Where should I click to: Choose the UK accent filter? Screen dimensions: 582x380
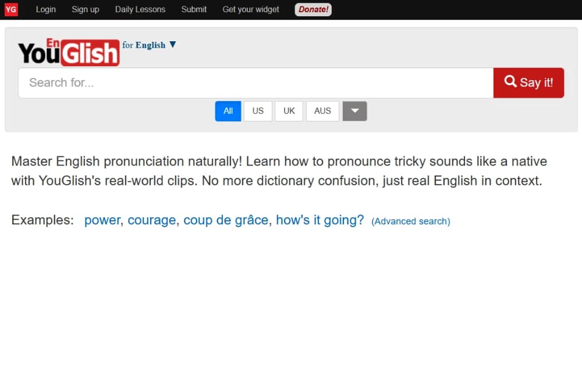(x=289, y=111)
